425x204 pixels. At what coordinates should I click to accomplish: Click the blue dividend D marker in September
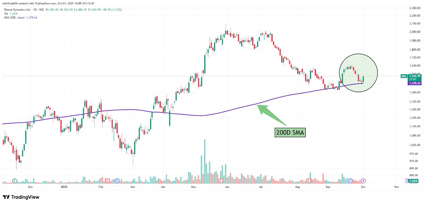coord(350,181)
